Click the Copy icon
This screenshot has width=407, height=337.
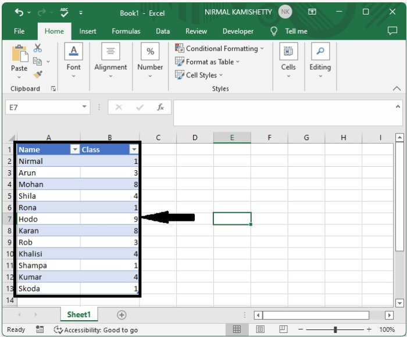37,62
